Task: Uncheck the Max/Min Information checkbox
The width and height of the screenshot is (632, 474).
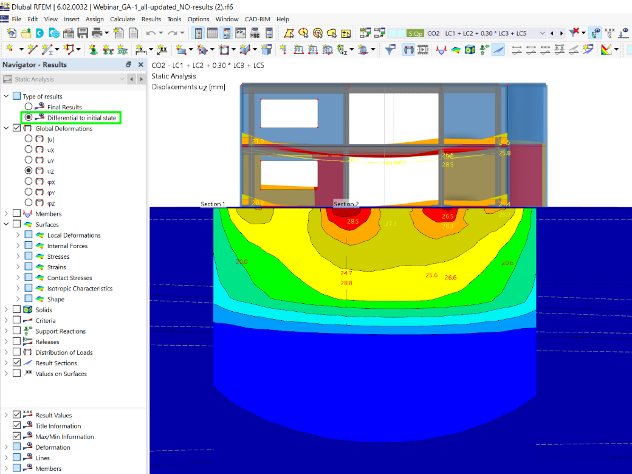Action: (16, 436)
